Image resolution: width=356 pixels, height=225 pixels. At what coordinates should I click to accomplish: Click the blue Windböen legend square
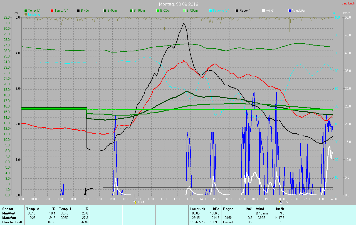pyautogui.click(x=290, y=11)
